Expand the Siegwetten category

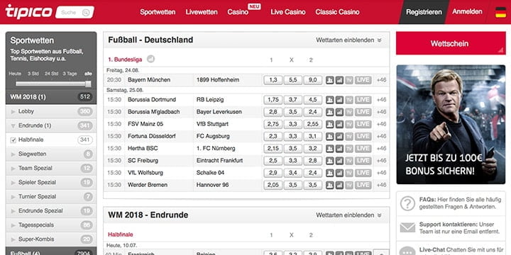click(x=51, y=154)
